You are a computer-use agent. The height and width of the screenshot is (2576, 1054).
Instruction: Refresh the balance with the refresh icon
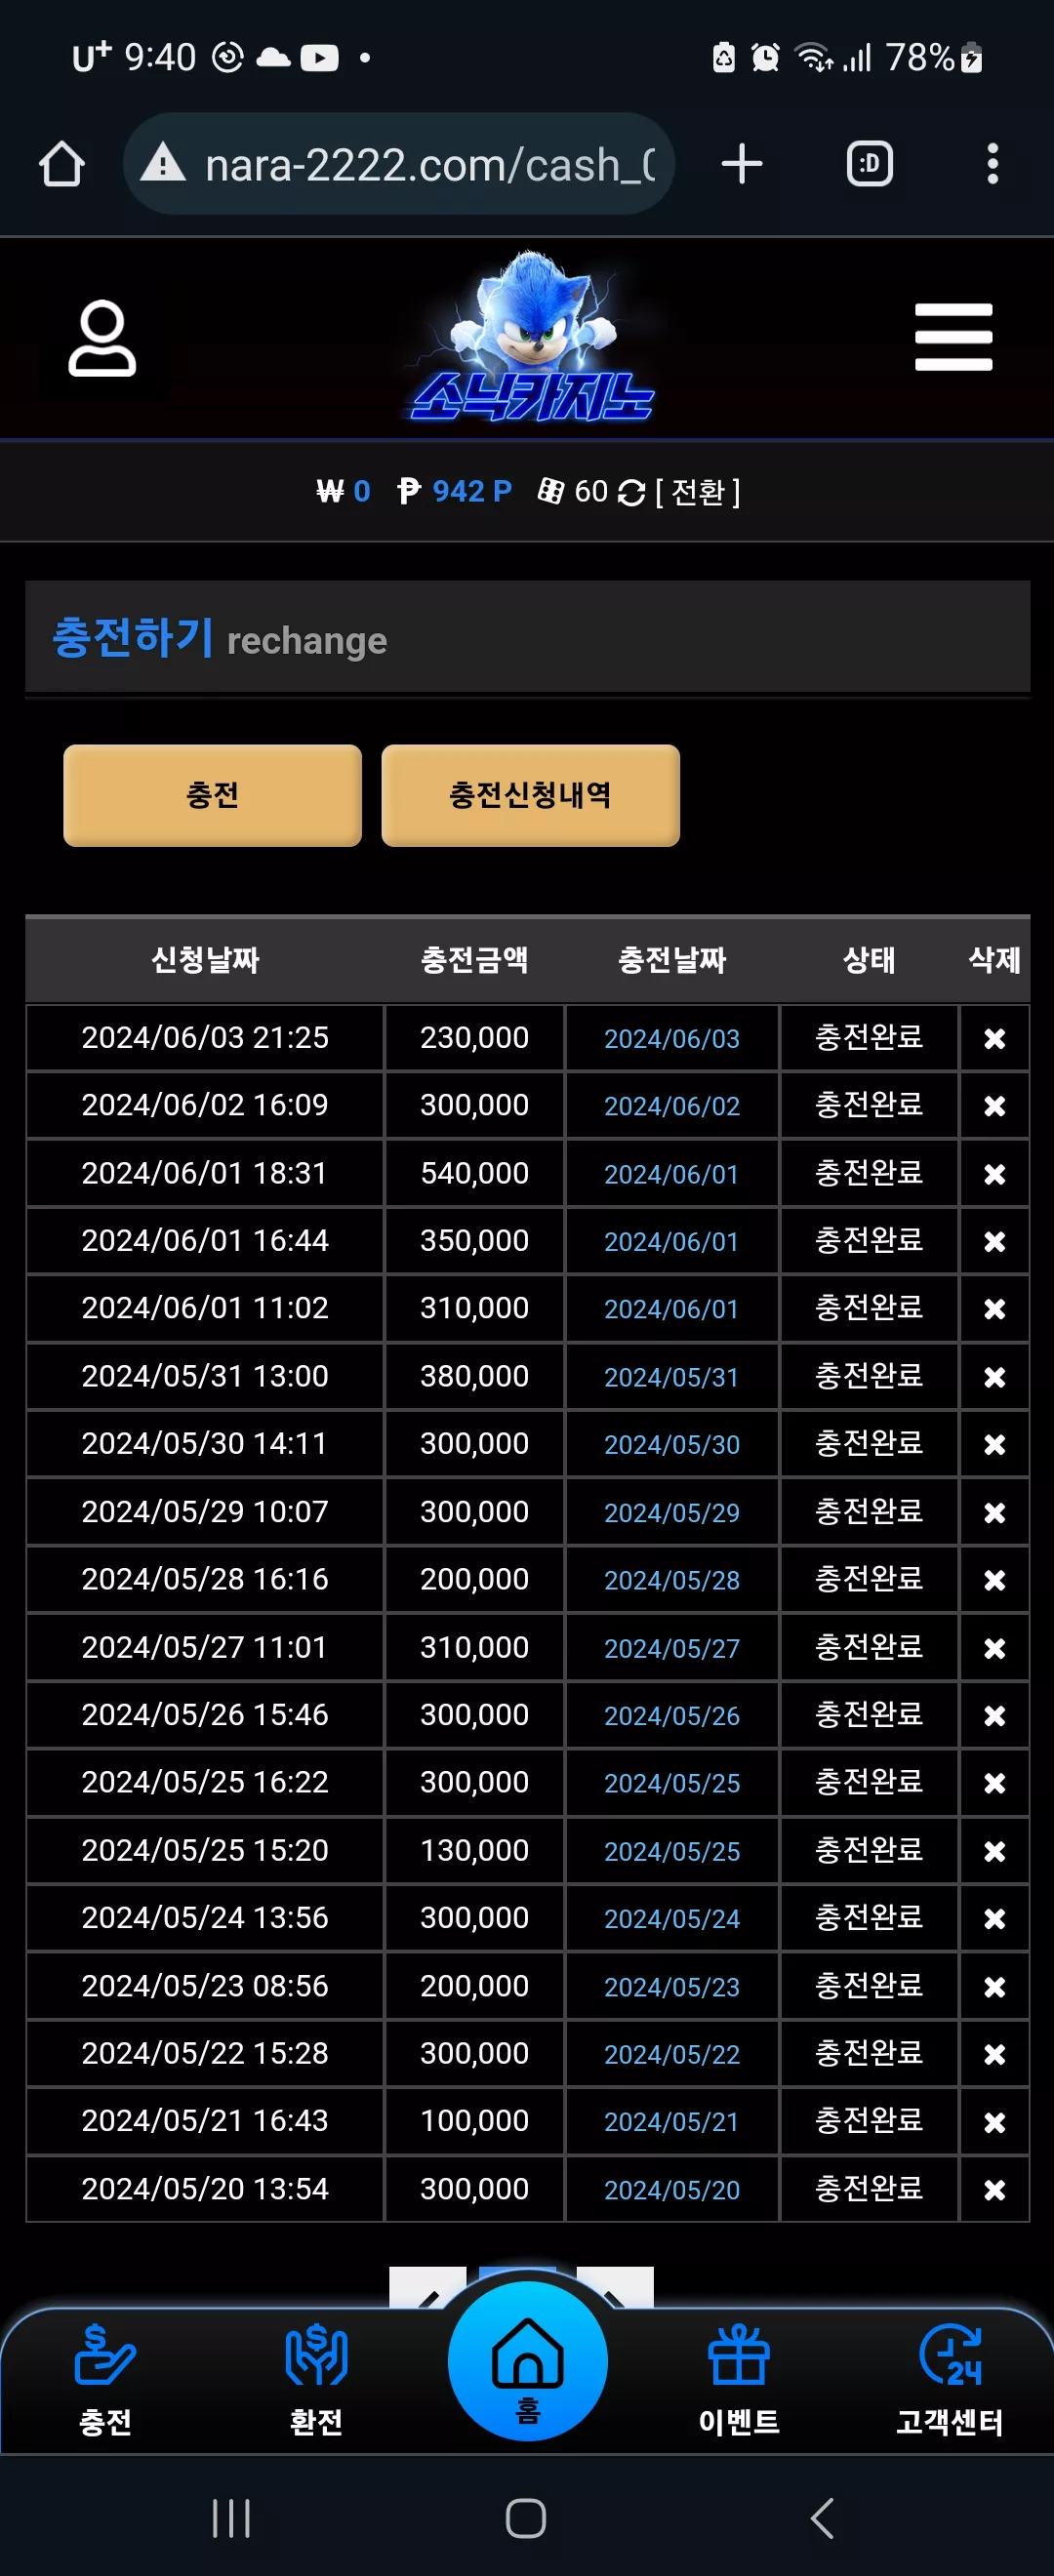[631, 493]
